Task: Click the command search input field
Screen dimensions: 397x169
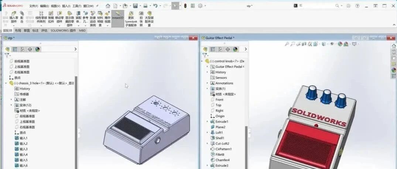Action: tap(317, 6)
